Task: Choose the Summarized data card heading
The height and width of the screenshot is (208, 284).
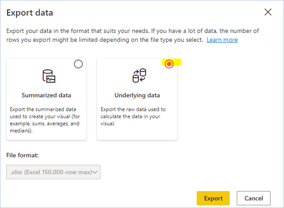Action: click(46, 95)
